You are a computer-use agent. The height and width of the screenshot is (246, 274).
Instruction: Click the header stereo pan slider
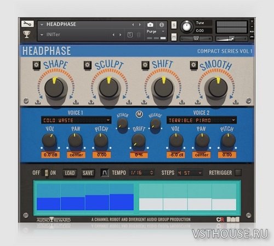coord(196,38)
